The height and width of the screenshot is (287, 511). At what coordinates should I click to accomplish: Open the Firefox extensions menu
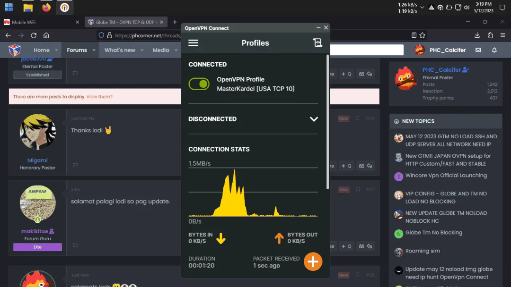click(x=490, y=35)
